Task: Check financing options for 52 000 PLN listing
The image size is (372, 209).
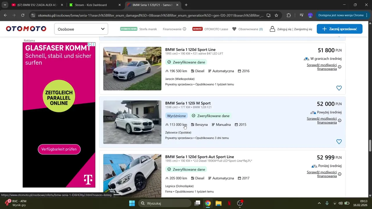Action: [x=322, y=120]
